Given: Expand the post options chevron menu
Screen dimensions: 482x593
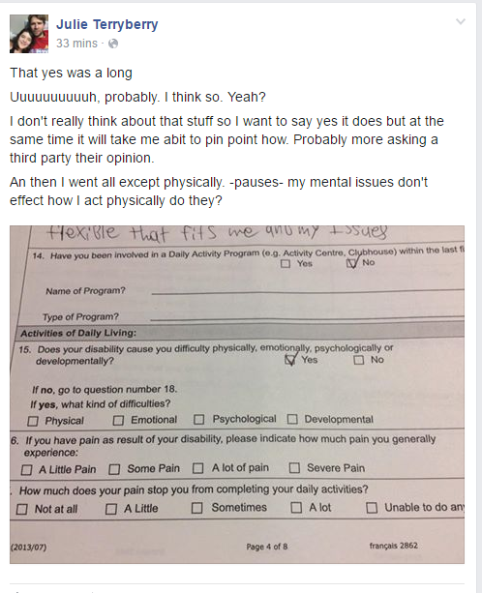Looking at the screenshot, I should 461,21.
